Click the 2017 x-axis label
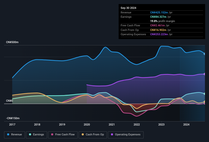Screen dimensions: 209x142 coord(12,125)
